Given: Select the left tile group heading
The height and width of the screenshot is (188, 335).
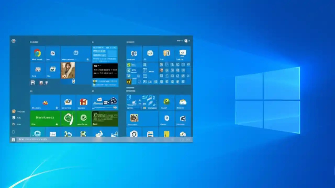Looking at the screenshot, I should (x=34, y=42).
